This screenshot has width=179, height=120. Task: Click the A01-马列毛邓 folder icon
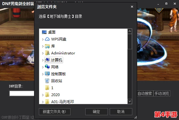pos(47,102)
